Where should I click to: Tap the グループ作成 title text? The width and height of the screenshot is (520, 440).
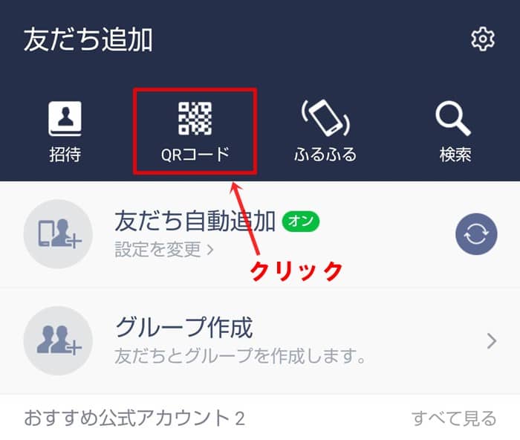[184, 328]
